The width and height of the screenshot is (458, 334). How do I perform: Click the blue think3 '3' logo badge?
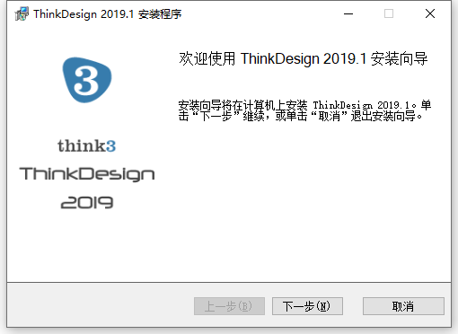pyautogui.click(x=87, y=80)
